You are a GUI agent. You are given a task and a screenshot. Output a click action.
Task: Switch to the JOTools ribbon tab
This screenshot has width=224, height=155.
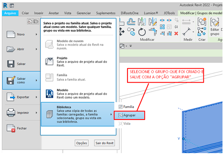(169, 13)
